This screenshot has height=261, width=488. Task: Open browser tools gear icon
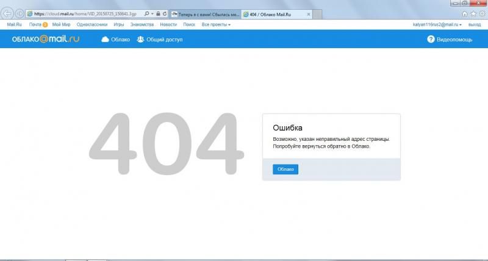coord(482,13)
